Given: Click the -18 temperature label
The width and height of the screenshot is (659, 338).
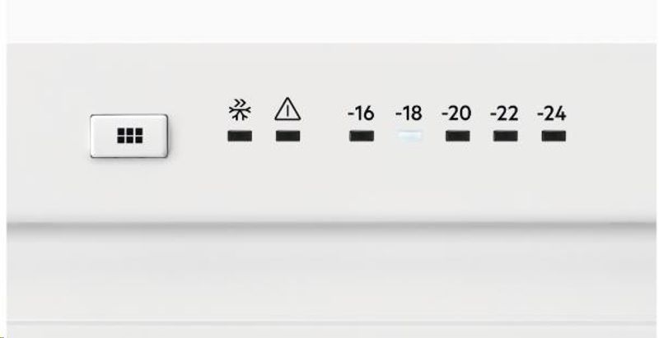Looking at the screenshot, I should coord(409,113).
